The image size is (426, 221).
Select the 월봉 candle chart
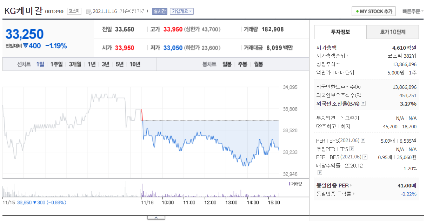[x=258, y=64]
